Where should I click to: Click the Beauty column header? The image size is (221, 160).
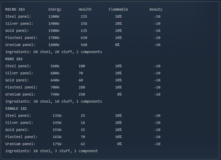pos(156,10)
